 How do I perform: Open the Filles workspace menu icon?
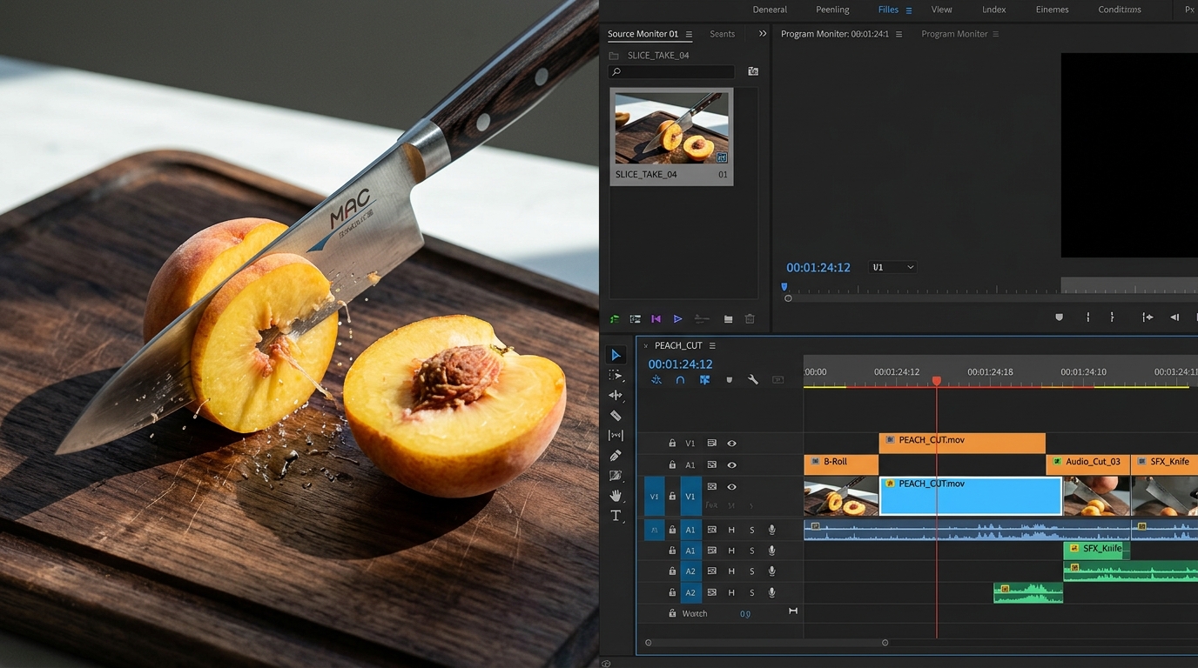909,10
